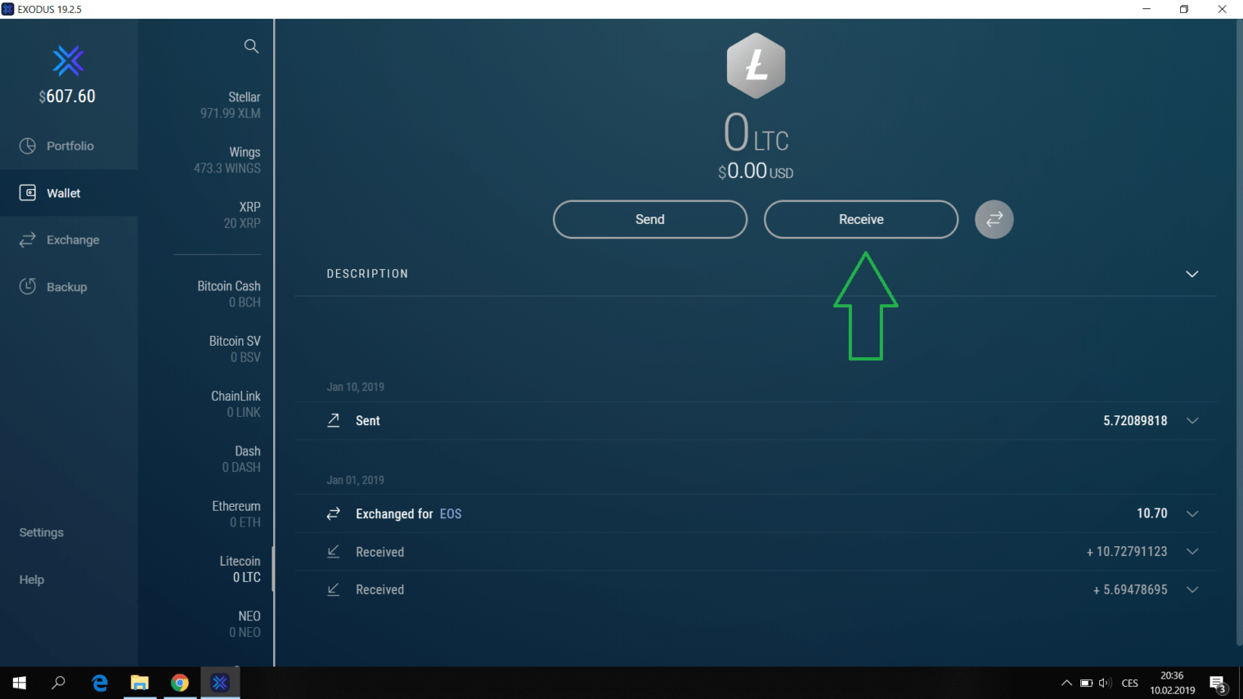Open the Help page

tap(31, 580)
